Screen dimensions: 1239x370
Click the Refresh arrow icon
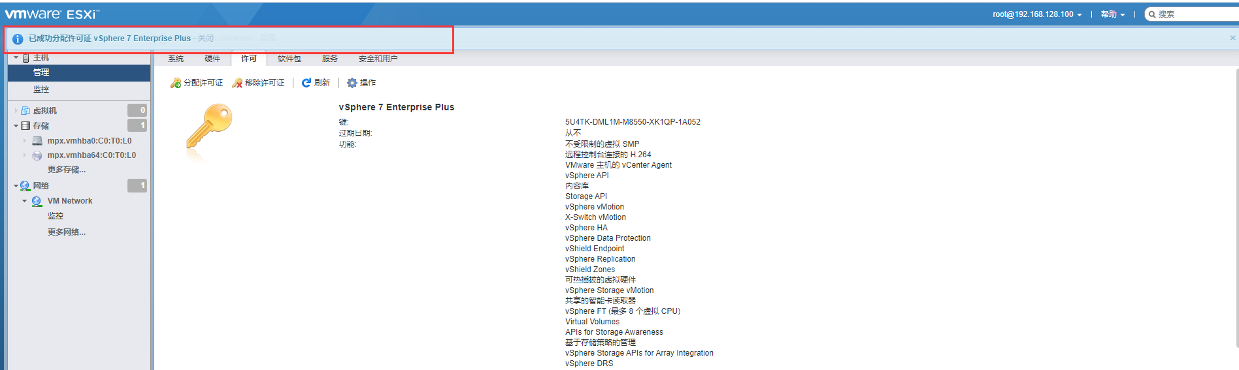coord(306,83)
